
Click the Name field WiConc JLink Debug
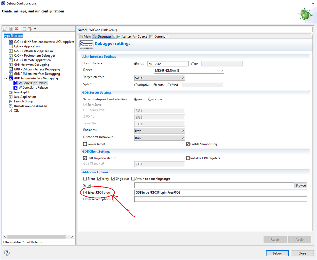pos(200,30)
